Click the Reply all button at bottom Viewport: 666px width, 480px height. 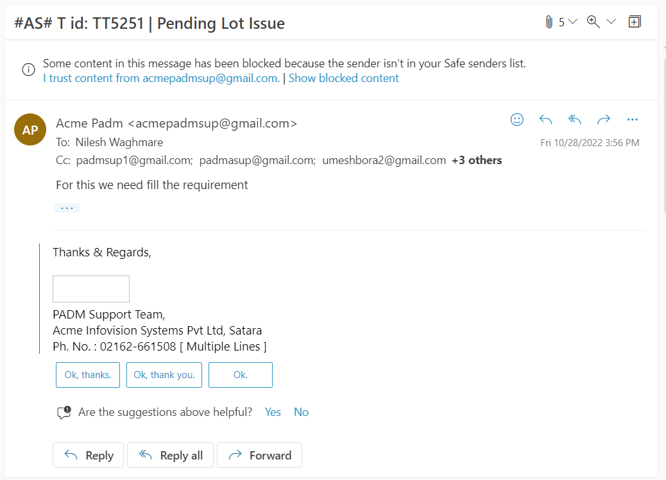coord(170,456)
